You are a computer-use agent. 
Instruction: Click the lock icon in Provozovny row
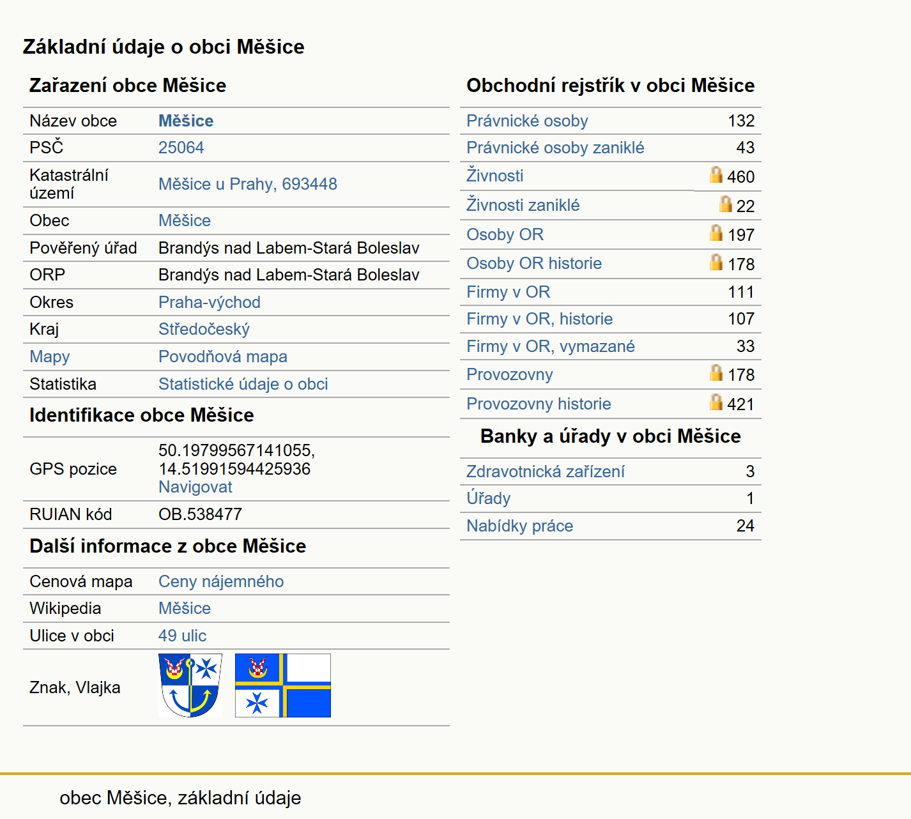pos(716,372)
